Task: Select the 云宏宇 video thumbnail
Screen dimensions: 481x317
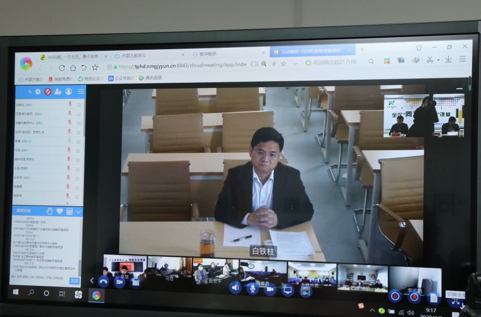Action: [216, 271]
